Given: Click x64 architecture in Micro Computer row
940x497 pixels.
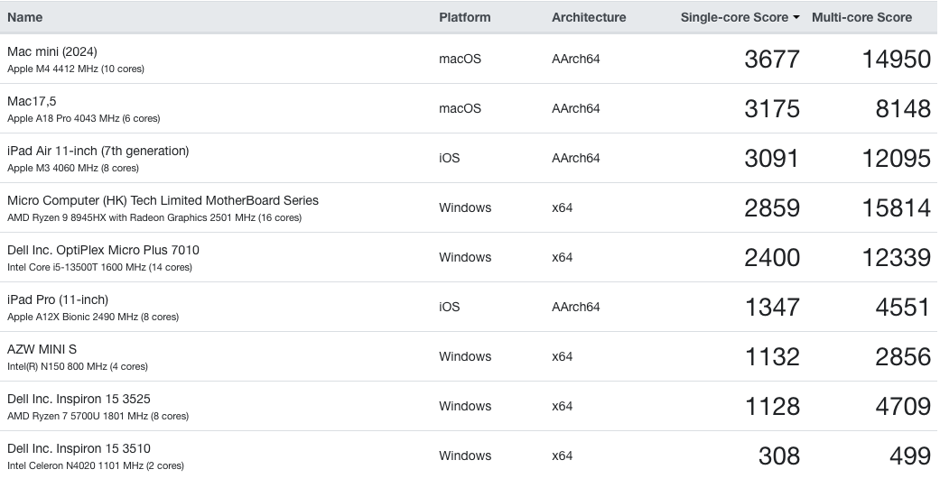Looking at the screenshot, I should coord(563,207).
